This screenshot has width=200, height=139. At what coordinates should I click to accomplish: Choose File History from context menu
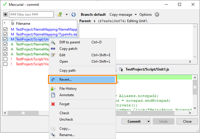[82, 89]
